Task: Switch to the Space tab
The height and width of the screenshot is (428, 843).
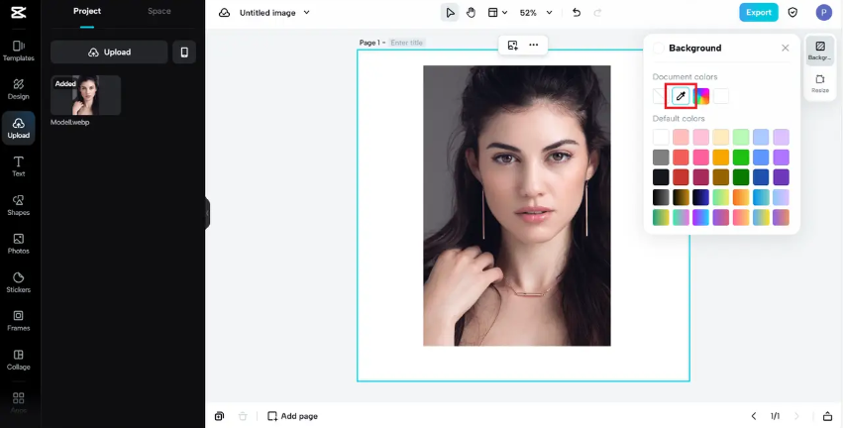Action: coord(159,11)
